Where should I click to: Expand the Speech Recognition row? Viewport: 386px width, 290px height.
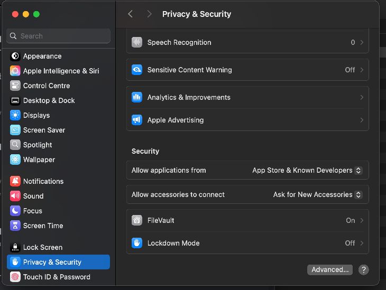coord(247,42)
